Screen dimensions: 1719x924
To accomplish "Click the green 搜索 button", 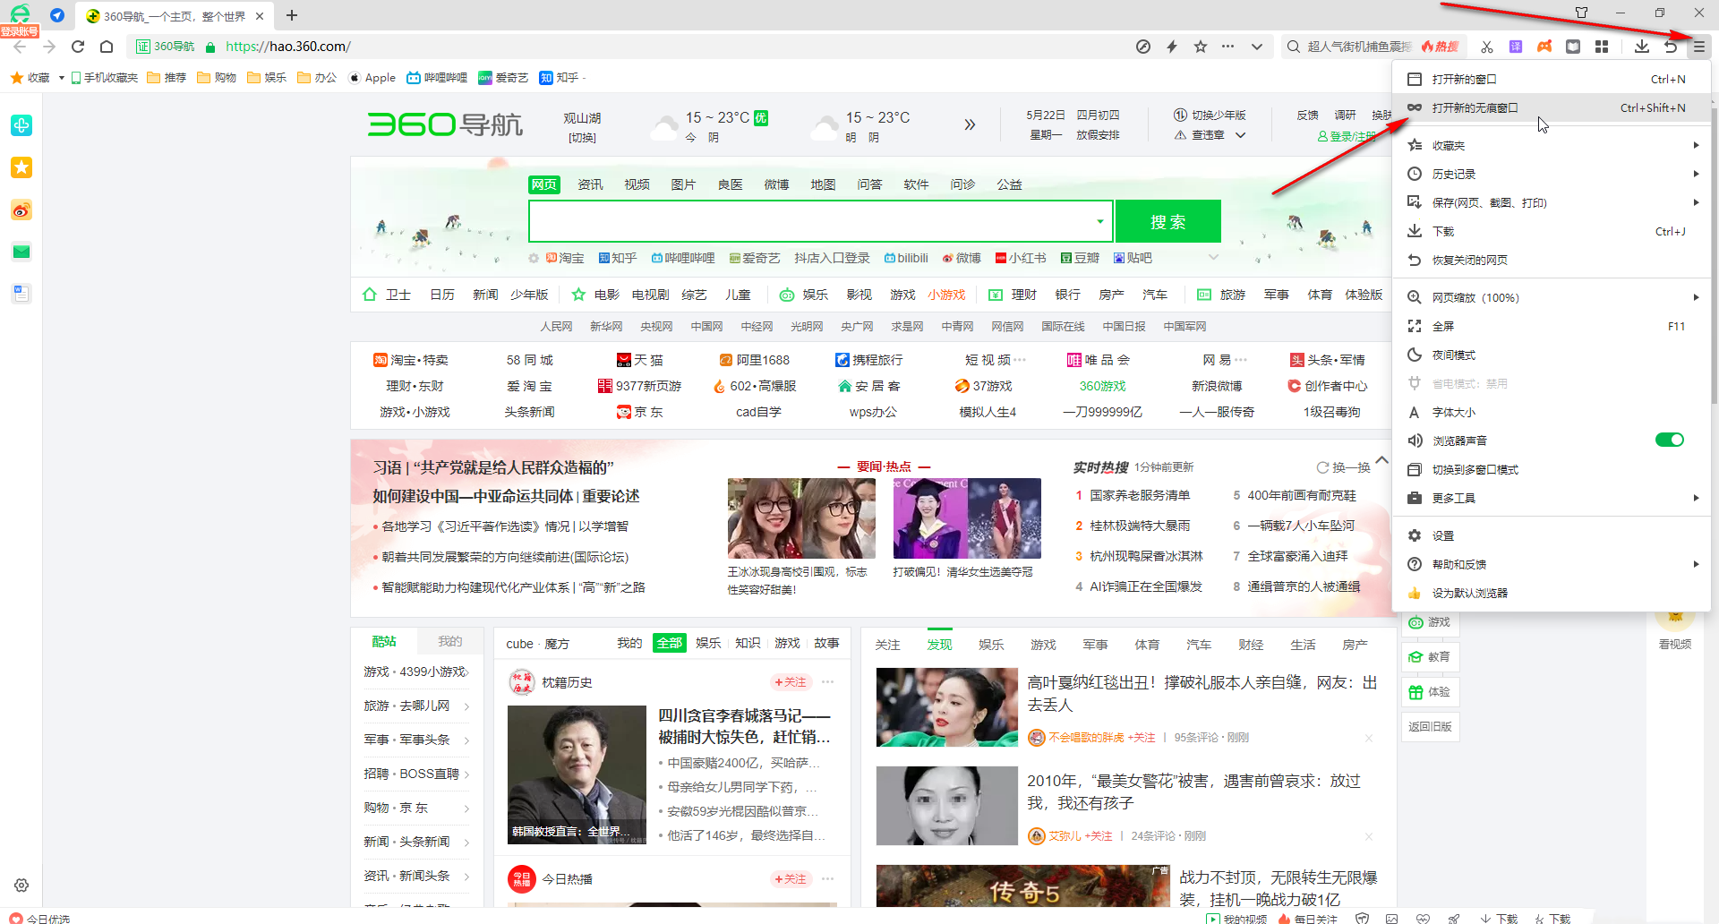I will click(1168, 221).
